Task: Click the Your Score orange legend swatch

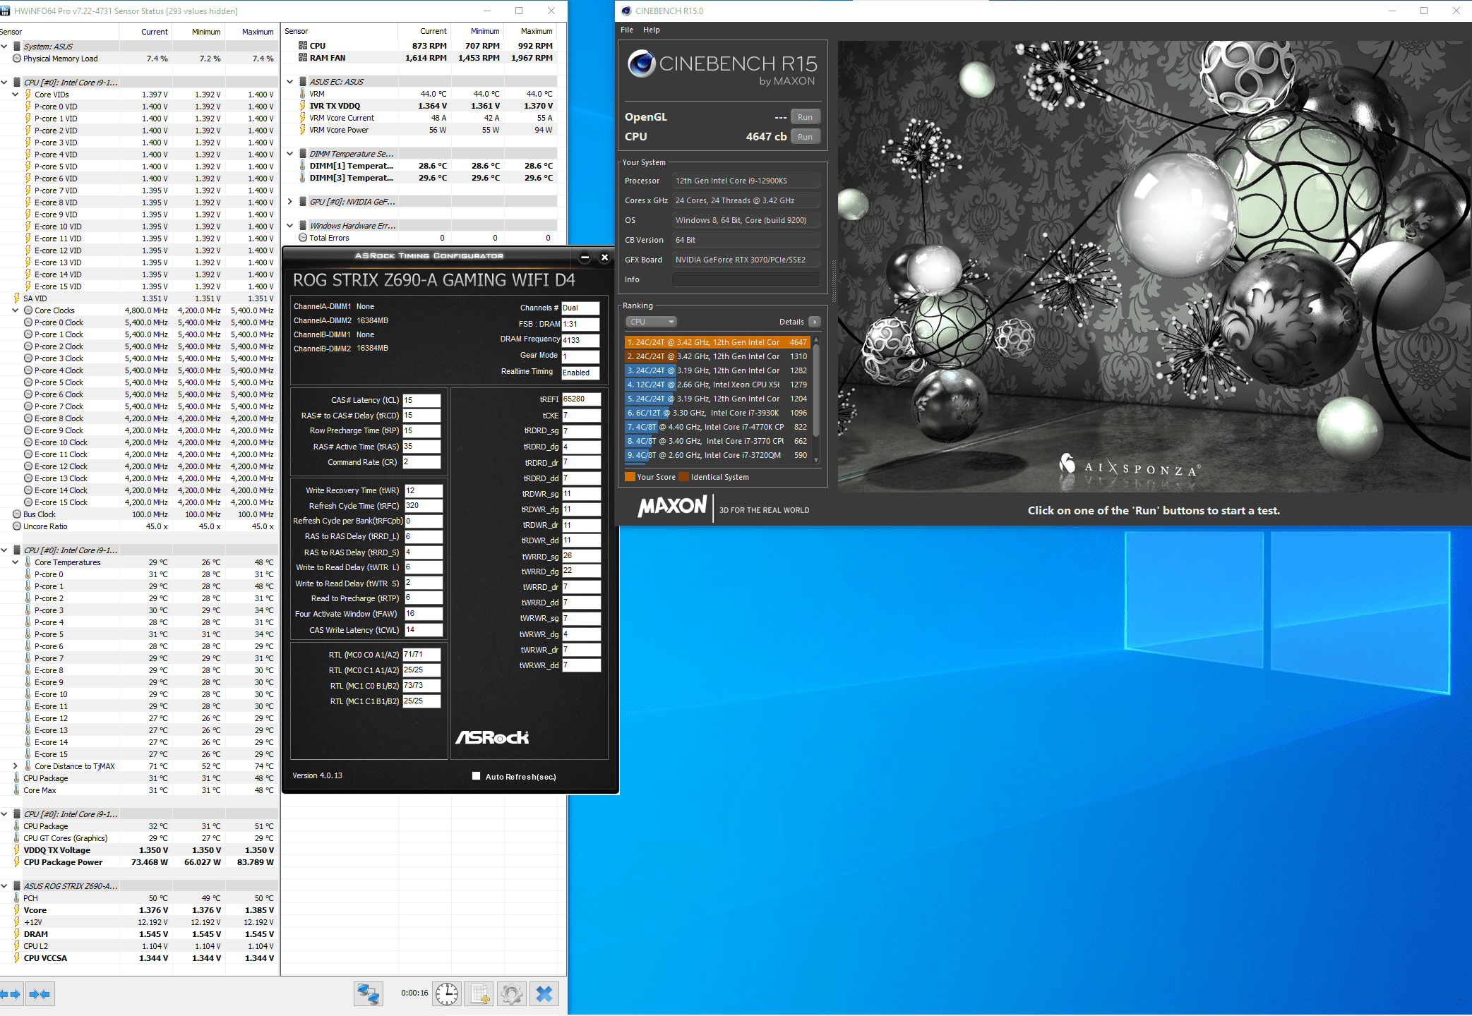Action: click(630, 477)
